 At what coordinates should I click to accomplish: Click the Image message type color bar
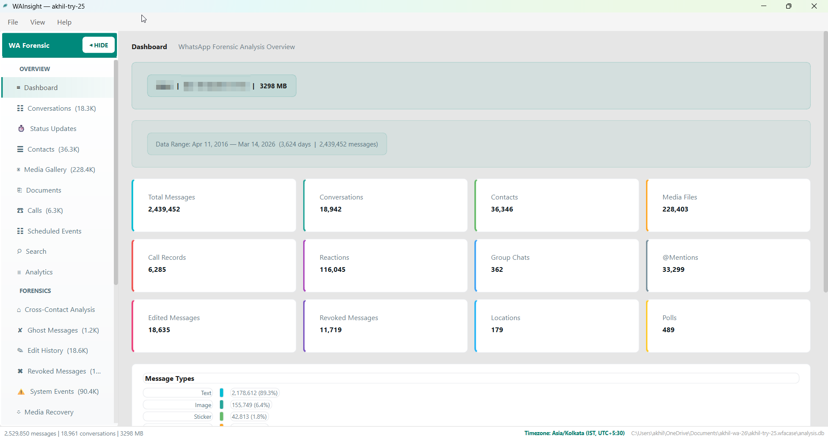coord(222,405)
